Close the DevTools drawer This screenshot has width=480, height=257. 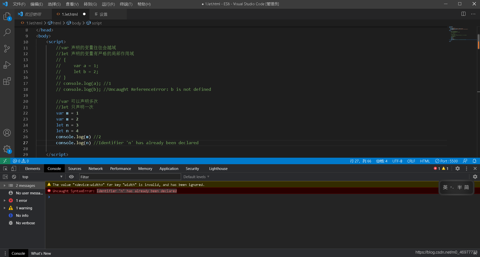475,253
